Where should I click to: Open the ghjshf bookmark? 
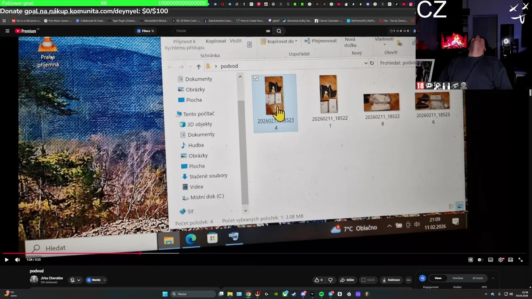[x=273, y=20]
